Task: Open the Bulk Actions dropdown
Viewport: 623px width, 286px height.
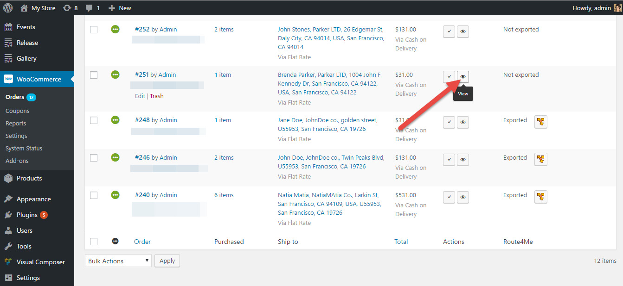Action: click(119, 261)
